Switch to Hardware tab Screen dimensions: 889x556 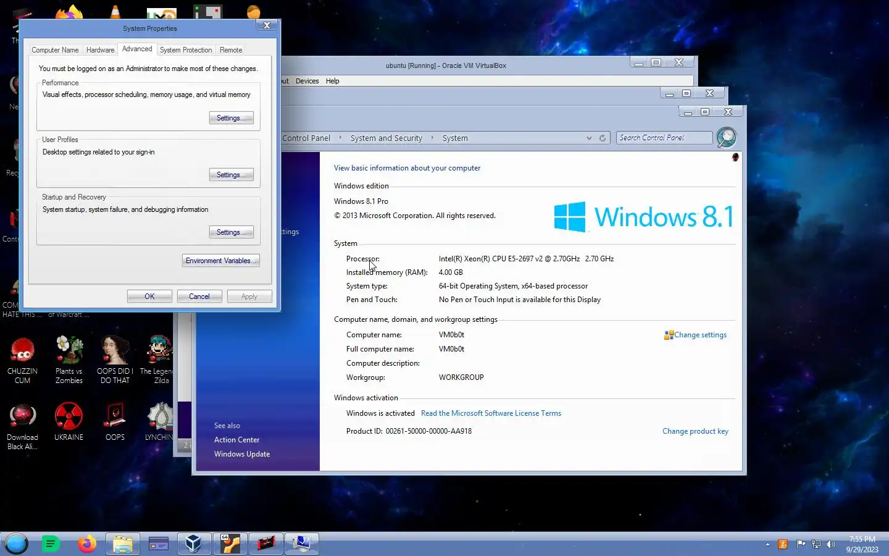point(100,50)
